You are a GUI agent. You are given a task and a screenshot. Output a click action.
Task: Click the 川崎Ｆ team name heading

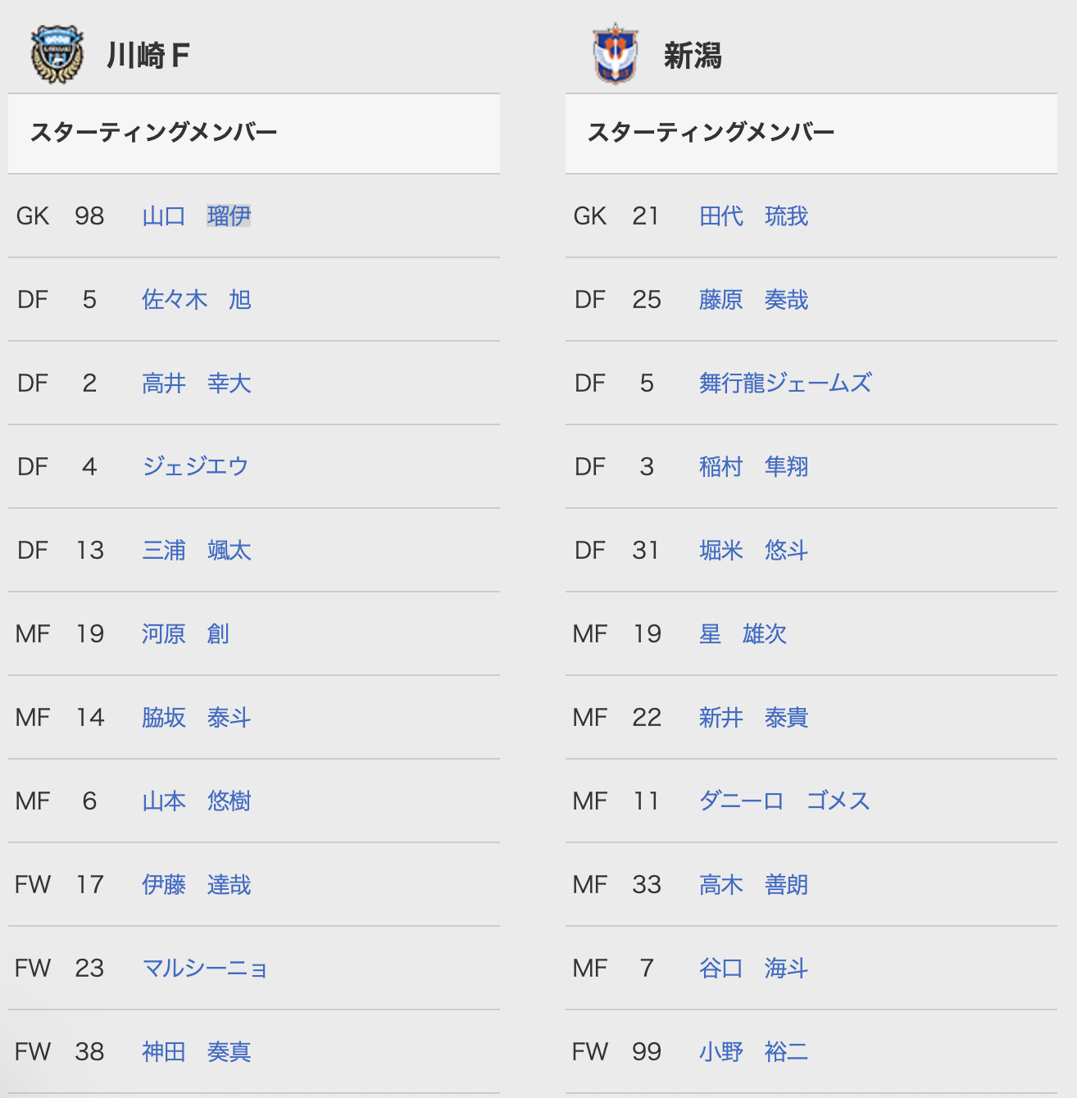point(148,56)
